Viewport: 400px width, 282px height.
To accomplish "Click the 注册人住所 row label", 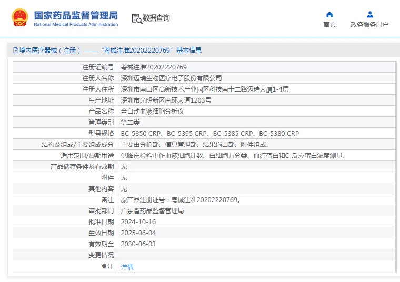I will 98,89.
